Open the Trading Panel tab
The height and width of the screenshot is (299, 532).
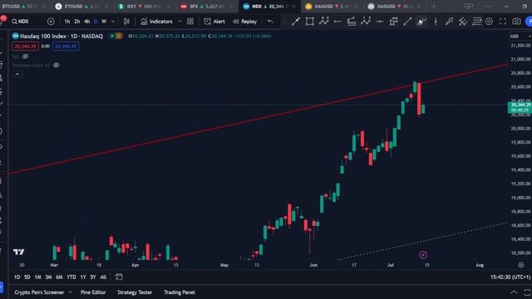pyautogui.click(x=180, y=292)
